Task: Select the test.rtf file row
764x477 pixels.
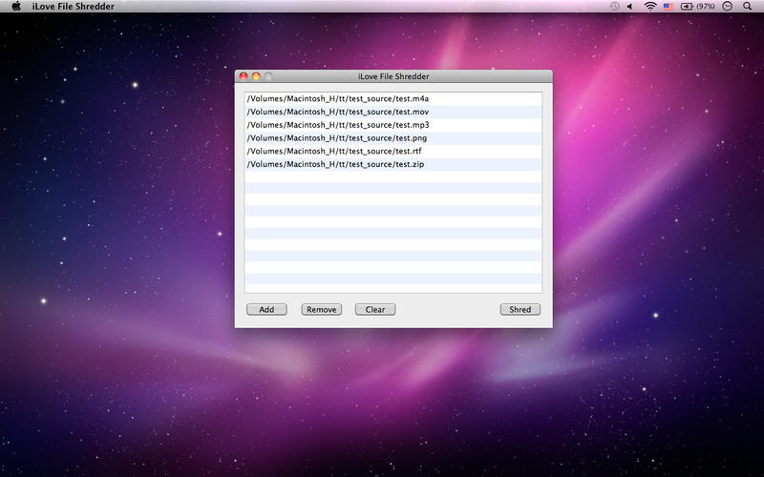Action: coord(393,152)
